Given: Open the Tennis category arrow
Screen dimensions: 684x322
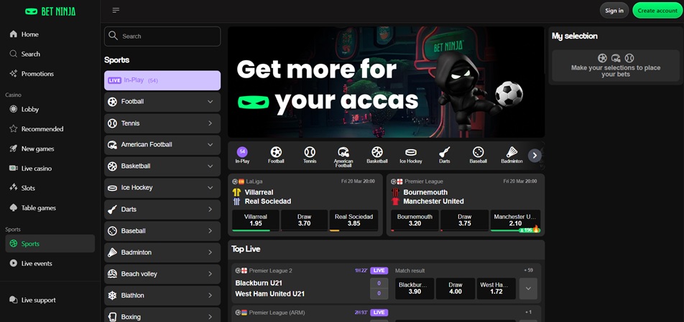Looking at the screenshot, I should tap(211, 123).
